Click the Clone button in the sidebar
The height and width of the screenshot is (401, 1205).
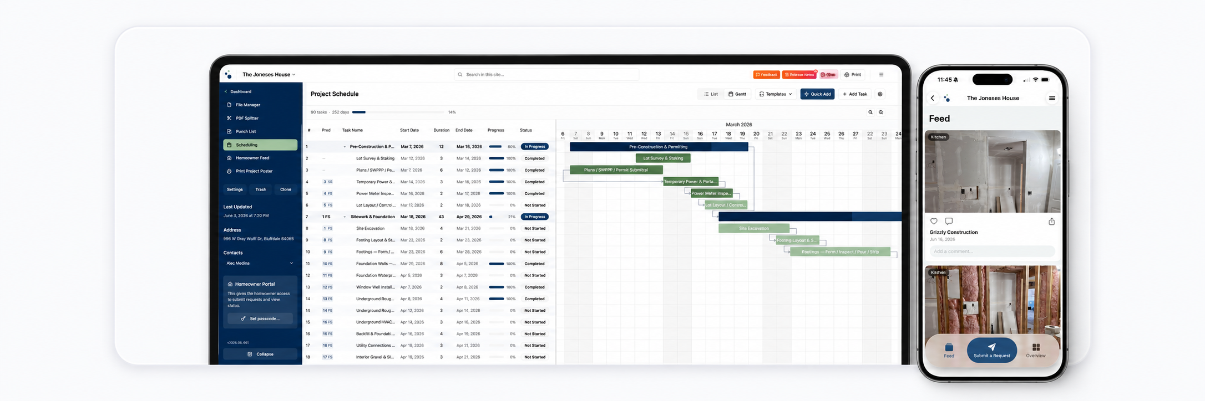pos(286,189)
